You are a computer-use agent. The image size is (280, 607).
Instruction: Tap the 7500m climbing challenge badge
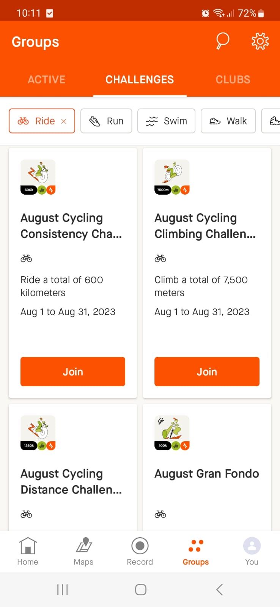tap(172, 177)
